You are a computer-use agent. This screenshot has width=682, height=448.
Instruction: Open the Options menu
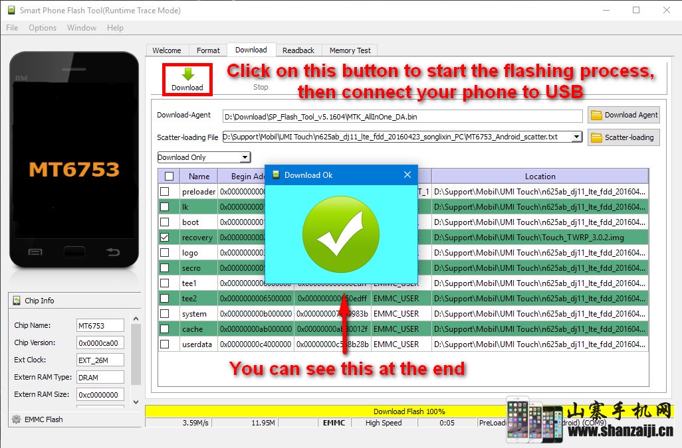click(43, 28)
